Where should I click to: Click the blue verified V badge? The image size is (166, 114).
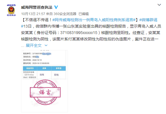pyautogui.click(x=56, y=7)
